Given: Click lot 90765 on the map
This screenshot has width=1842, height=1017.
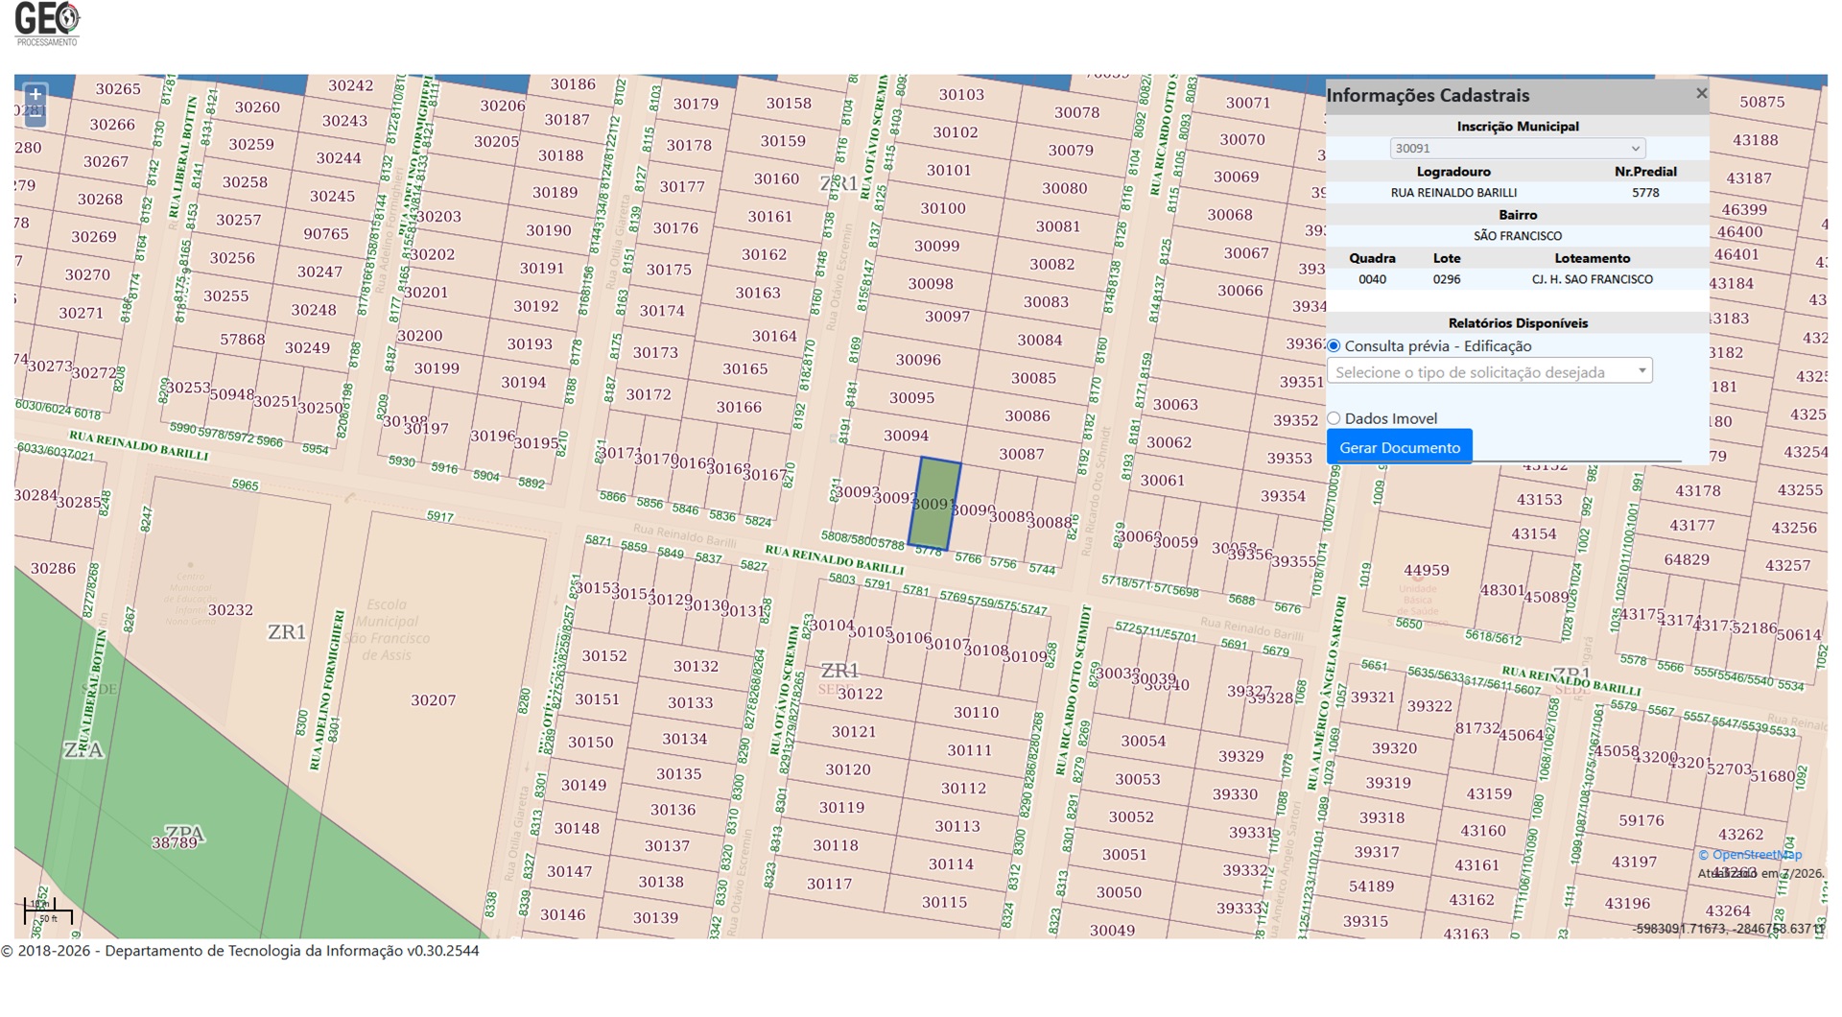Looking at the screenshot, I should (326, 233).
